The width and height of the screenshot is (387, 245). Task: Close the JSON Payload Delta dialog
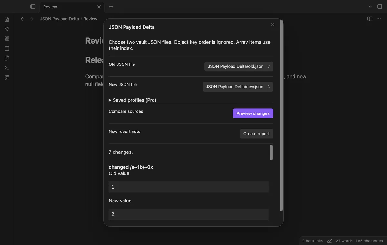[273, 24]
